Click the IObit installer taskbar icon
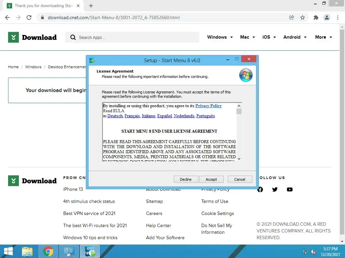This screenshot has width=345, height=258. (90, 251)
